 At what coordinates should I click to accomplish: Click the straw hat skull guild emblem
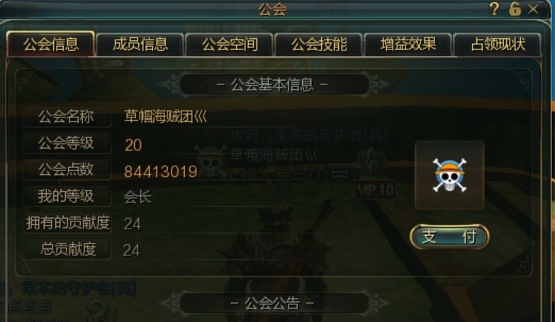click(449, 175)
